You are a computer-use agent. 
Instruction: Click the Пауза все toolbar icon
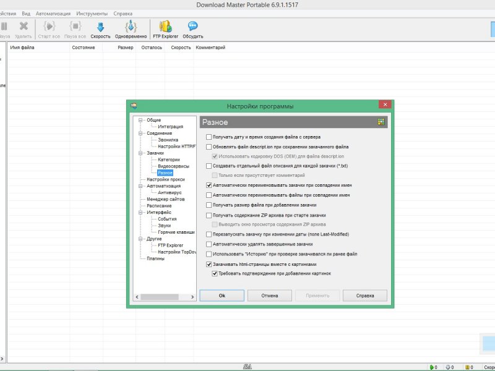pyautogui.click(x=75, y=26)
